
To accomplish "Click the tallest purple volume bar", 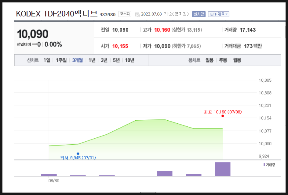I will coord(223,169).
